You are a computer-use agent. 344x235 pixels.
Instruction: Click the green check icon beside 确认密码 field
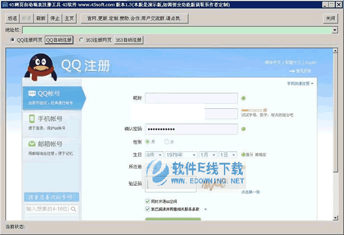(x=243, y=129)
